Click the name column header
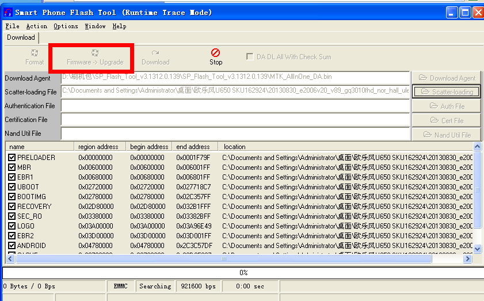Viewport: 484px width, 301px height. coord(40,147)
